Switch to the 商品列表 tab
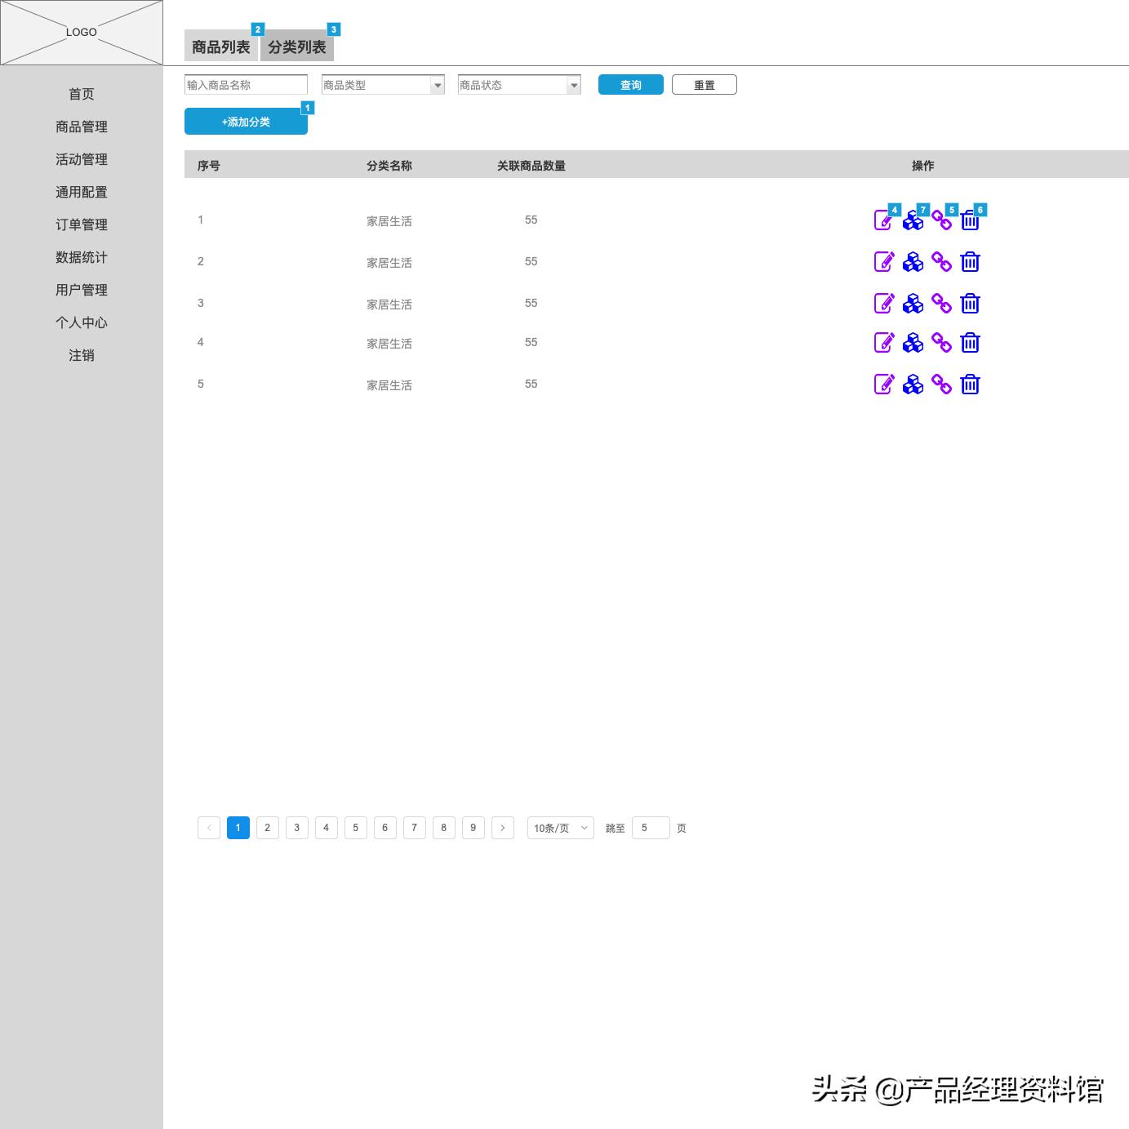 (221, 46)
